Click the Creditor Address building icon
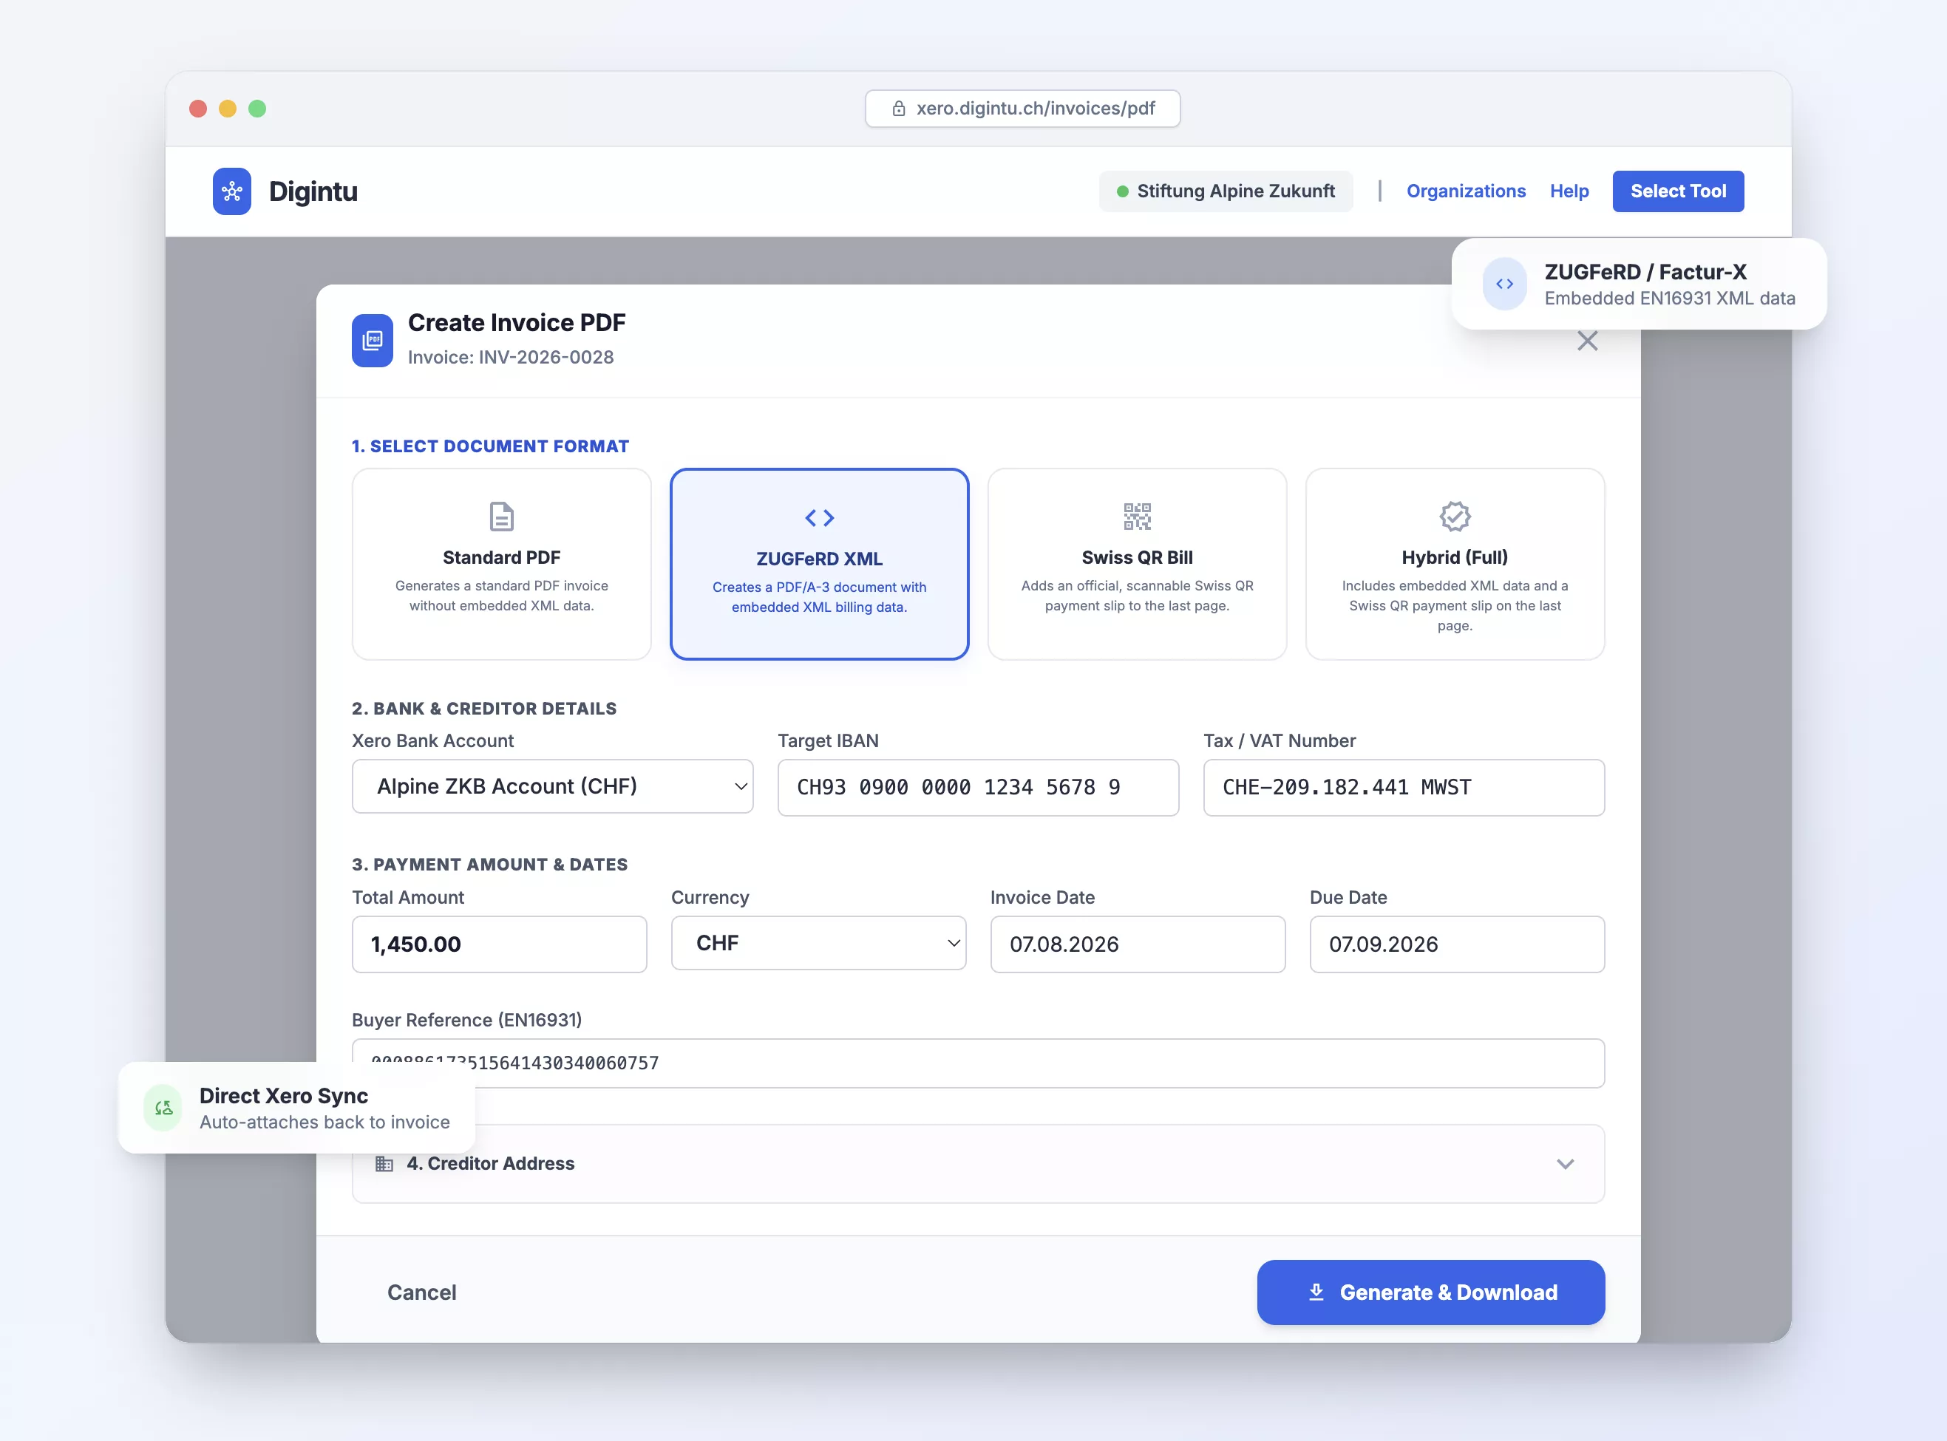This screenshot has width=1947, height=1441. (x=384, y=1164)
